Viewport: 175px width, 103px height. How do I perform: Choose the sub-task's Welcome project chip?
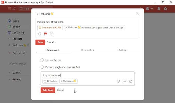point(68,81)
